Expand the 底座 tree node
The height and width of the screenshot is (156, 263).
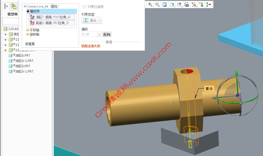pyautogui.click(x=6, y=34)
